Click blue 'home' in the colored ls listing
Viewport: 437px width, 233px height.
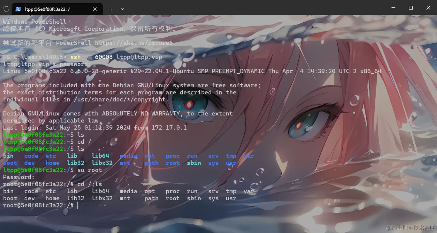coord(53,163)
